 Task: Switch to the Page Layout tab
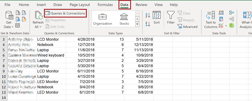[x=80, y=5]
